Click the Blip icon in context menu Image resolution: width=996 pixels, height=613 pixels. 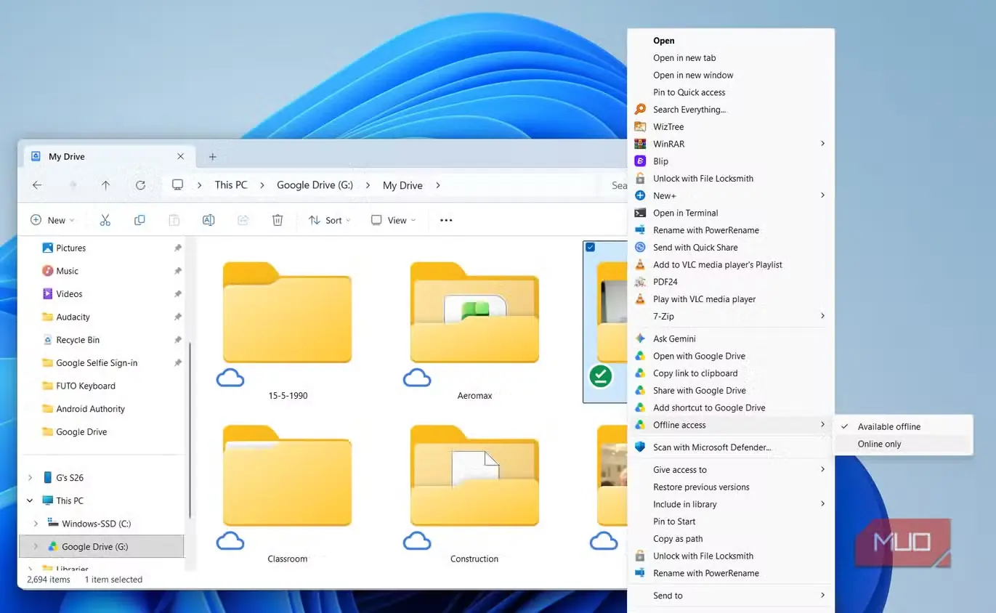click(640, 161)
